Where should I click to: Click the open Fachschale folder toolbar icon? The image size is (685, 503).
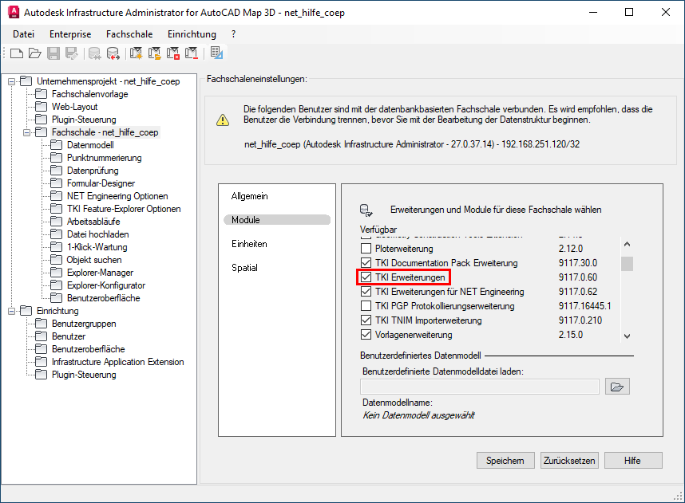tap(154, 53)
